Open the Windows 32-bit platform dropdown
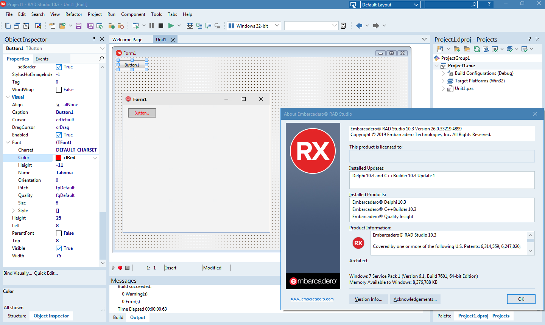This screenshot has width=545, height=325. pyautogui.click(x=277, y=26)
